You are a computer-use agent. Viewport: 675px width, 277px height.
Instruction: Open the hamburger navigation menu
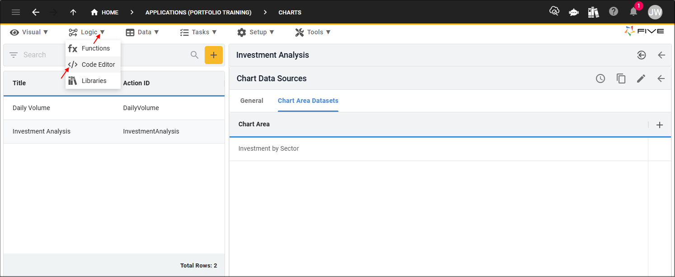point(16,12)
